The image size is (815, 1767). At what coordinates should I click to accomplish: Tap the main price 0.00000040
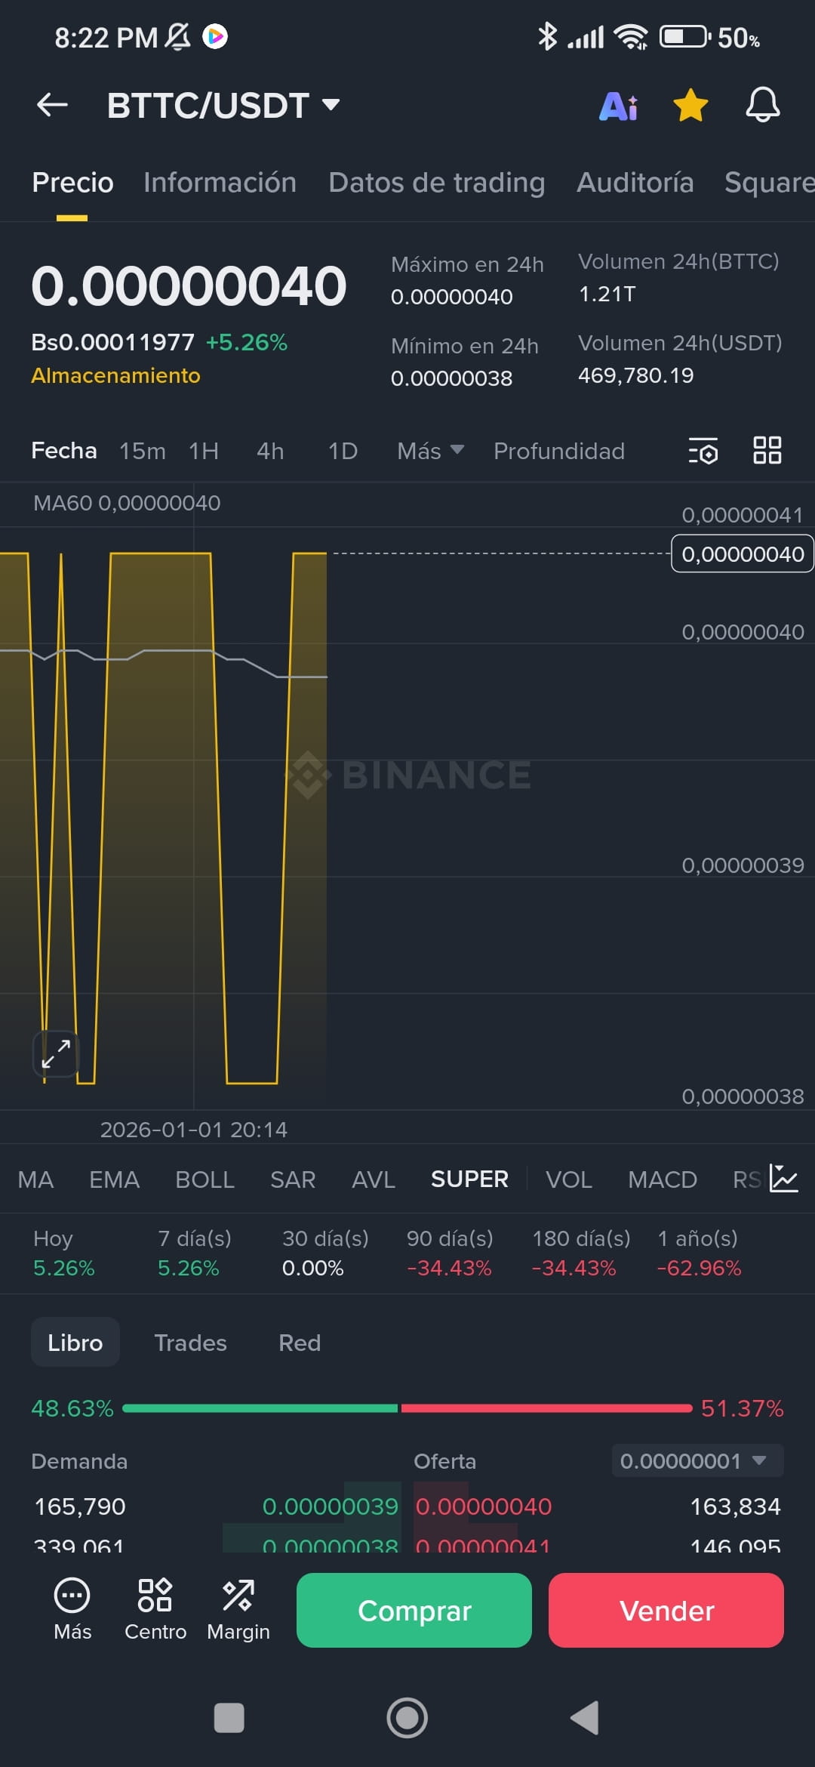(x=189, y=286)
